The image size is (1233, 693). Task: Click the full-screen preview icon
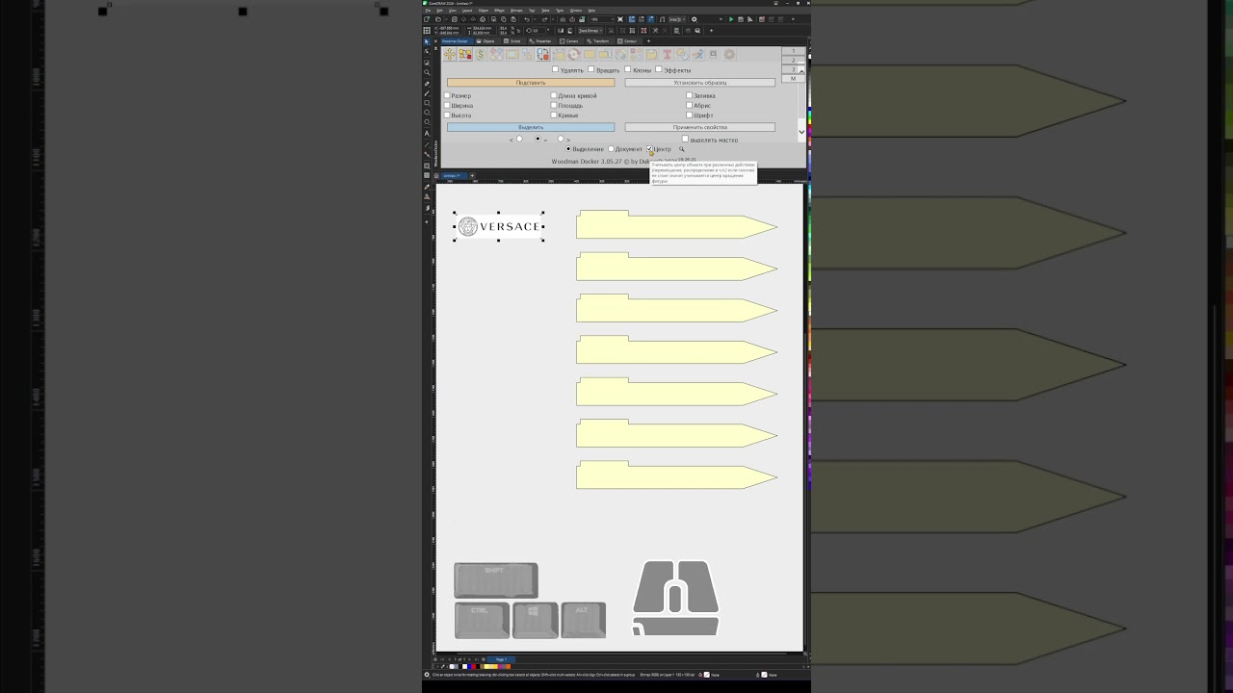[620, 19]
